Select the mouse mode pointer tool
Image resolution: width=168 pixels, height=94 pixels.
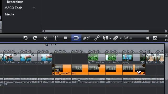point(106,38)
